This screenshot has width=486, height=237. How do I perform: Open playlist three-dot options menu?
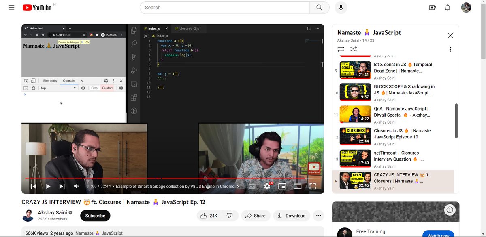pos(450,49)
